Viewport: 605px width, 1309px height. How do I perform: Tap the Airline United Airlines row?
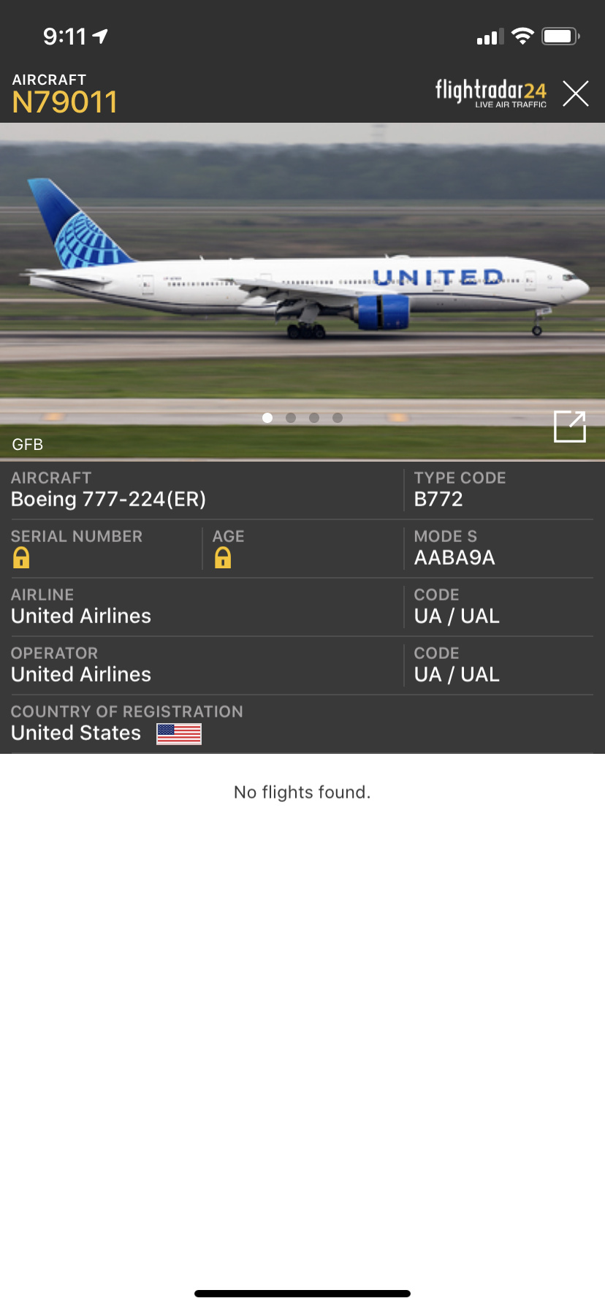(81, 616)
